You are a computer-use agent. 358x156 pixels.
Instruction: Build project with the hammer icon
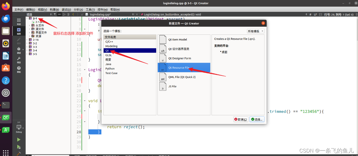[19, 154]
